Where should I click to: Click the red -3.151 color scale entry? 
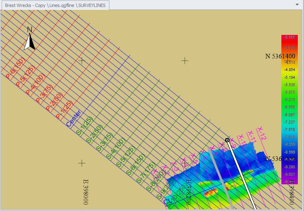(x=289, y=37)
